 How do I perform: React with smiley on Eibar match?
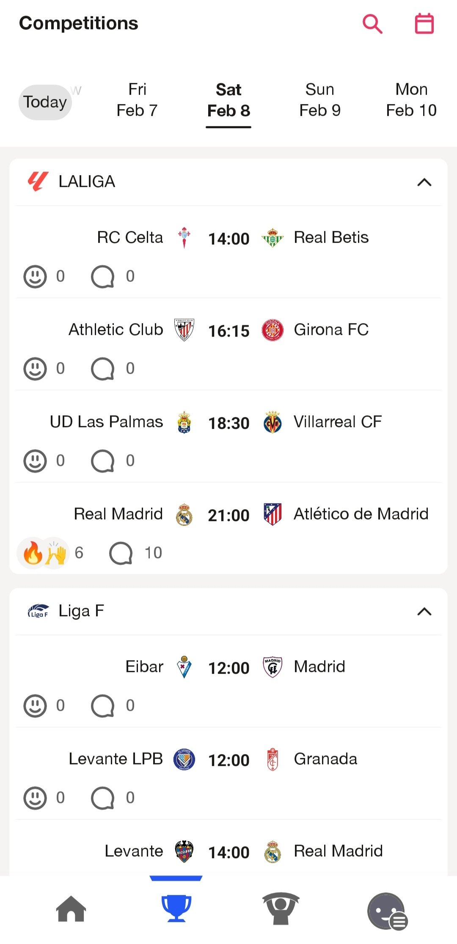point(35,706)
